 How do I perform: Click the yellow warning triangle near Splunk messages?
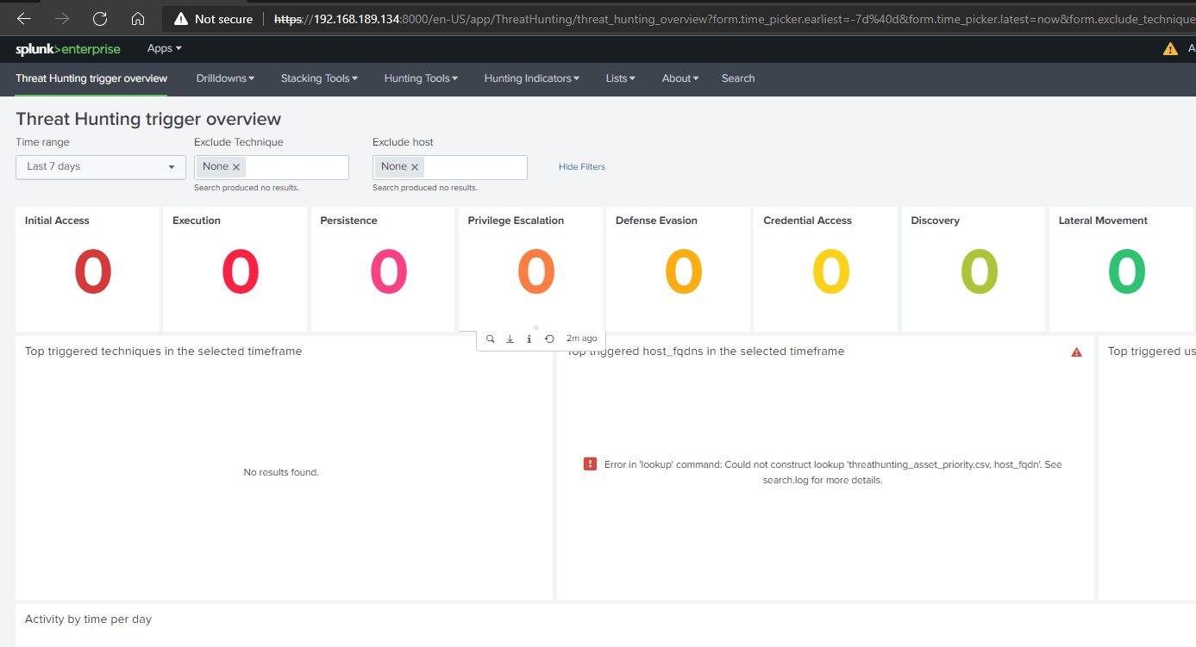1170,49
